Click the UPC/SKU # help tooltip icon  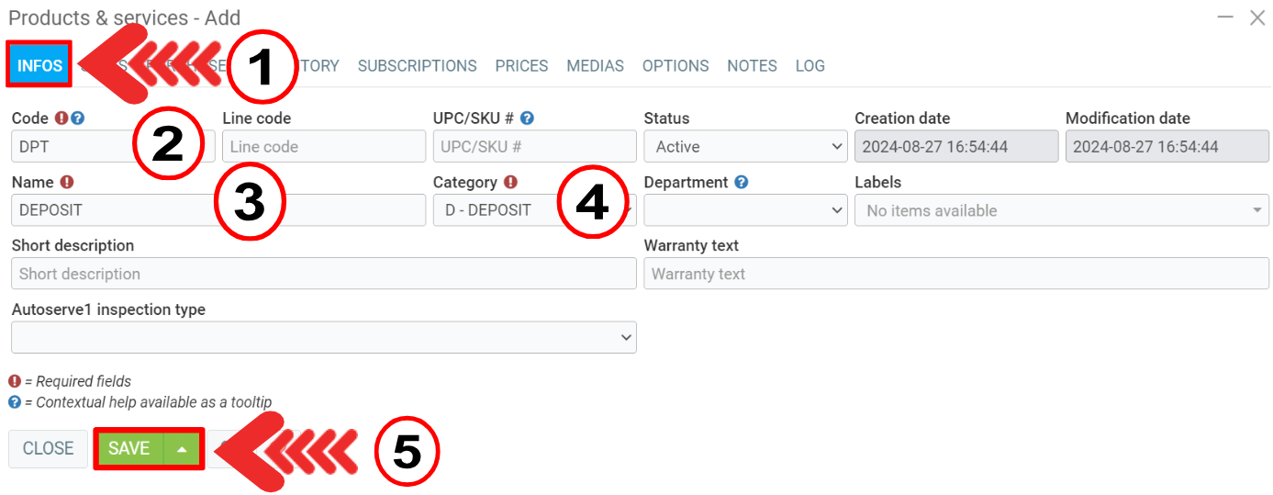527,118
